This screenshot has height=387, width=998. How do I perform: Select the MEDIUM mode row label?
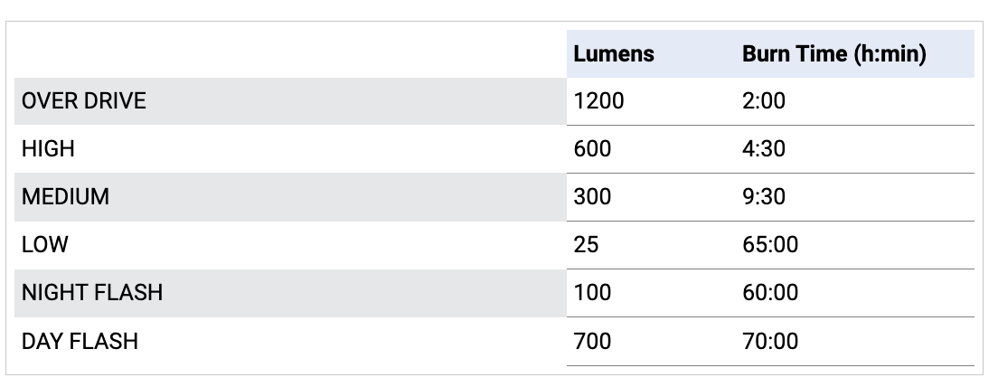[x=66, y=197]
